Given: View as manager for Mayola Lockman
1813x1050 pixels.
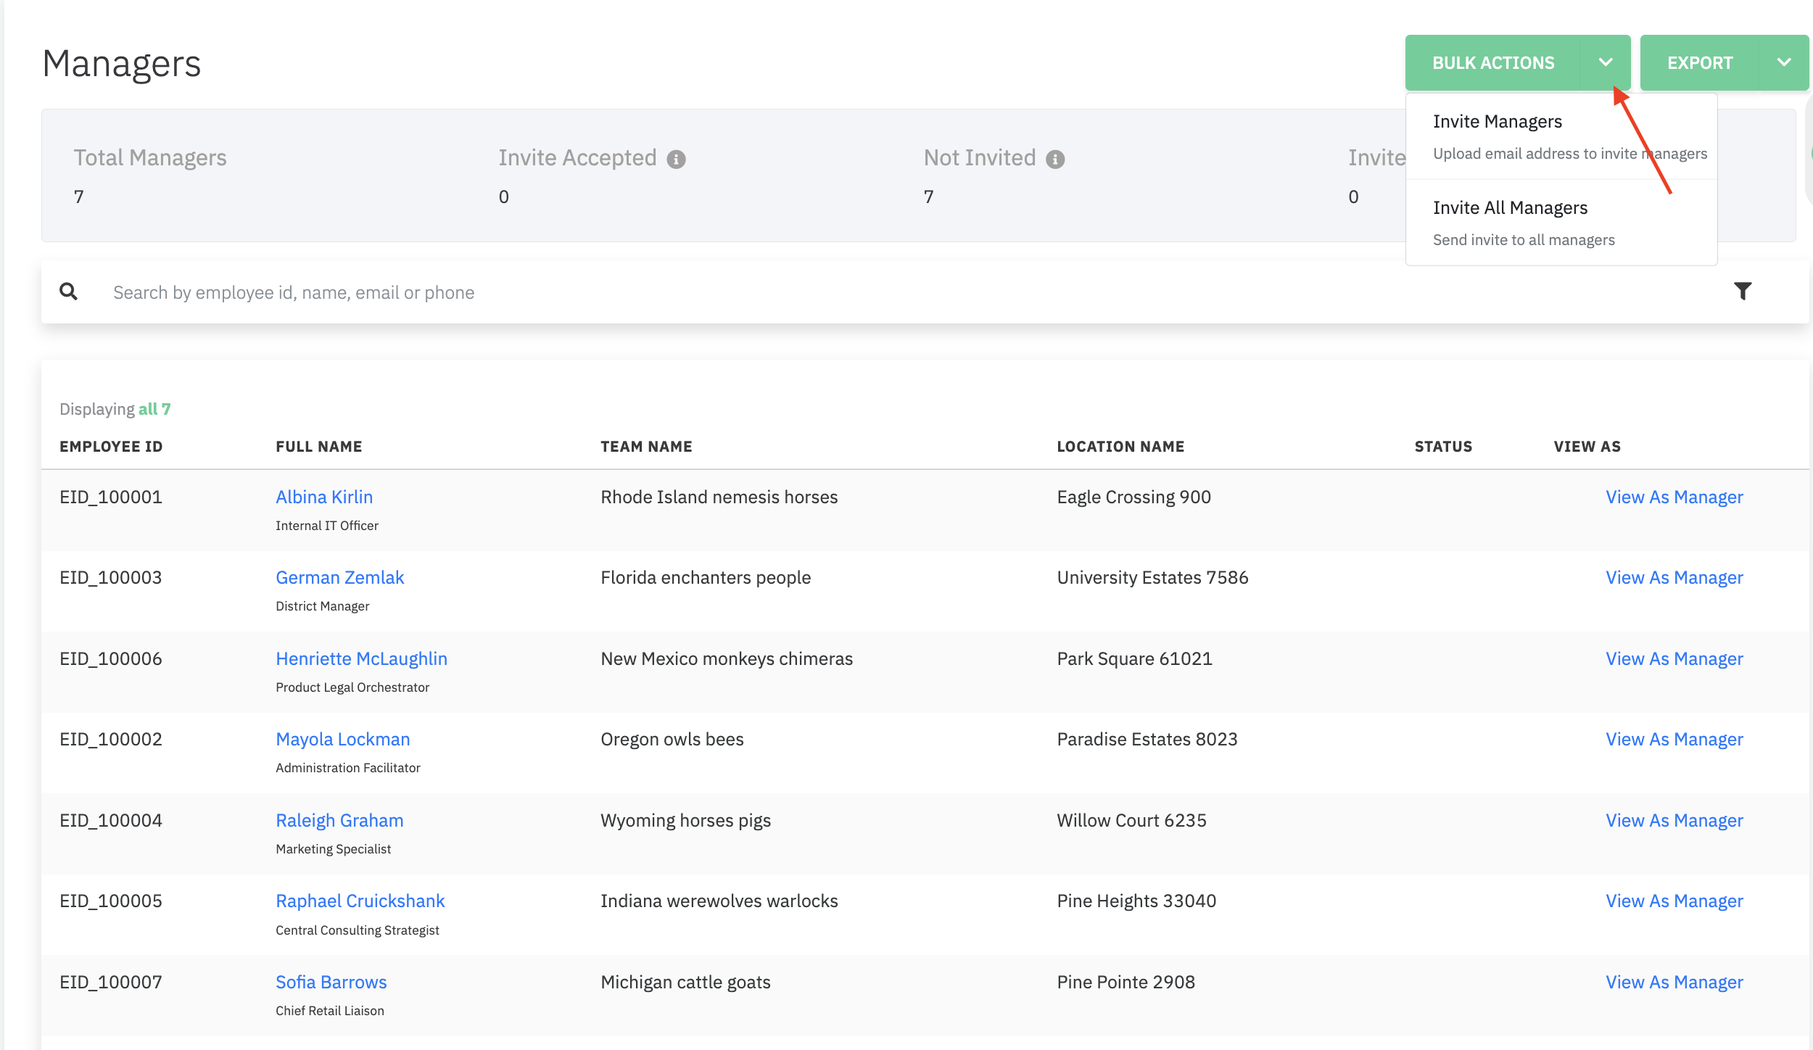Looking at the screenshot, I should [x=1674, y=740].
